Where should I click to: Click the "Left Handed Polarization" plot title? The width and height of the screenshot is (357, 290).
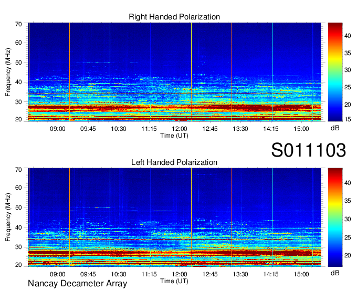point(174,162)
